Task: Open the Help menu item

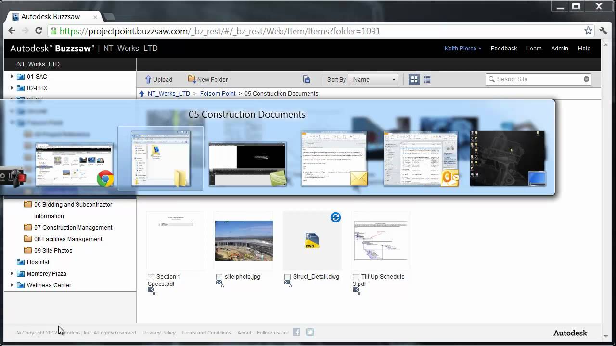Action: (584, 48)
